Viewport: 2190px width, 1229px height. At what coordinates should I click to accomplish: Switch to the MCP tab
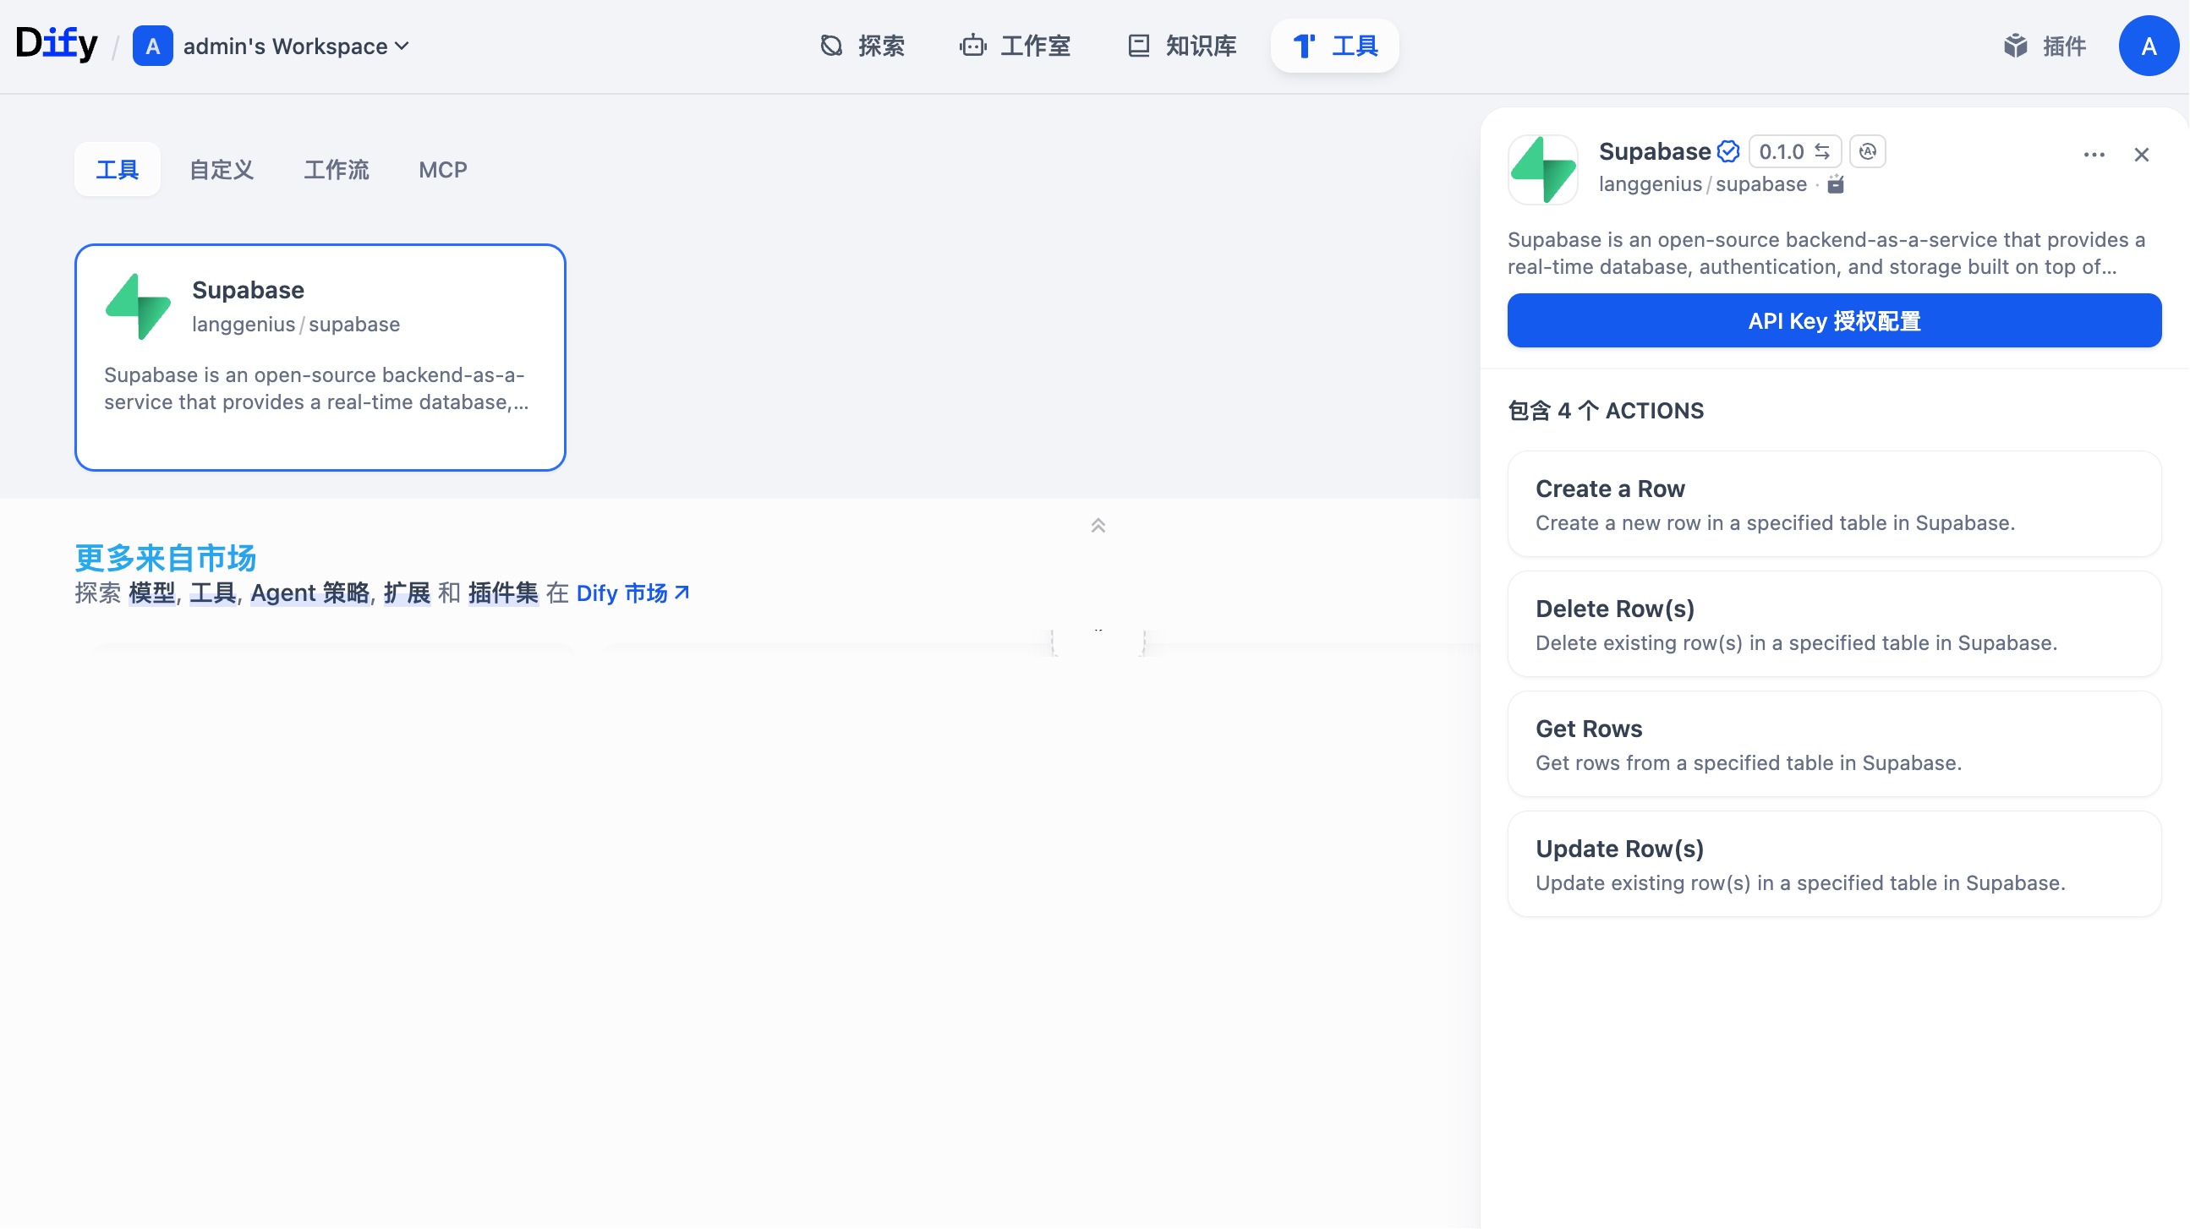(x=443, y=170)
